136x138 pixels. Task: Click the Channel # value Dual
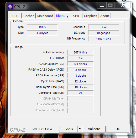pyautogui.click(x=103, y=27)
